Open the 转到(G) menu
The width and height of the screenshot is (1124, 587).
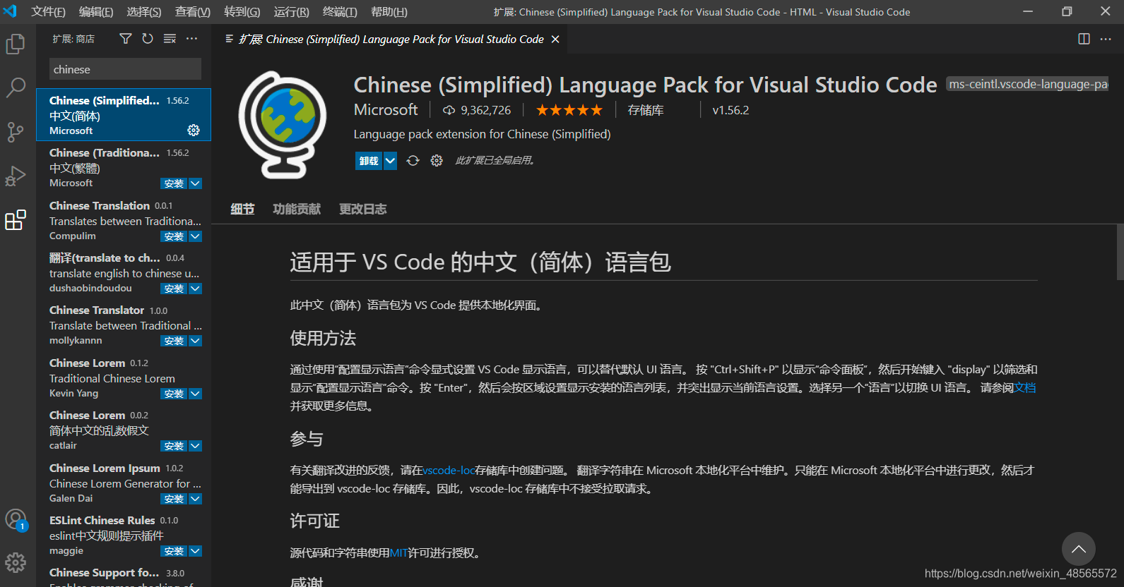242,12
